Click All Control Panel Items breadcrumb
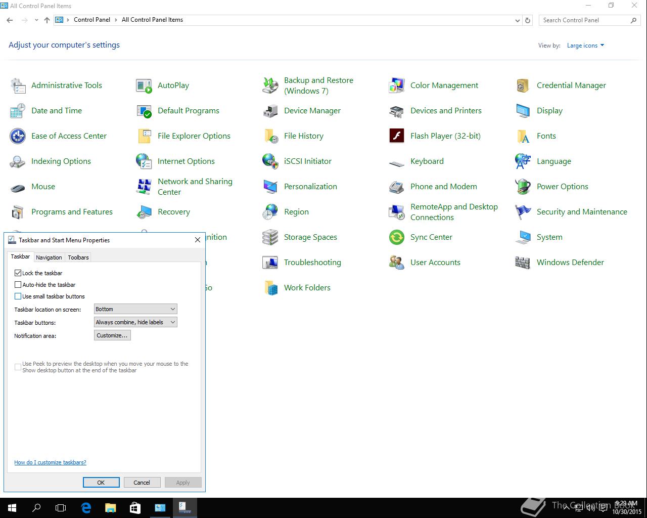This screenshot has height=518, width=647. [x=152, y=20]
